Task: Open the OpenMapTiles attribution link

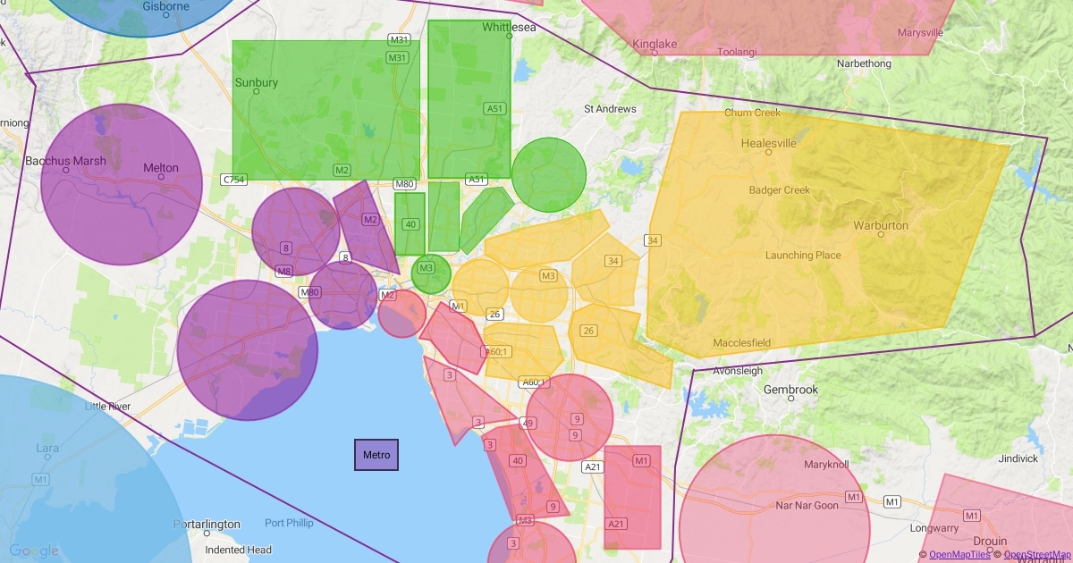Action: point(959,555)
